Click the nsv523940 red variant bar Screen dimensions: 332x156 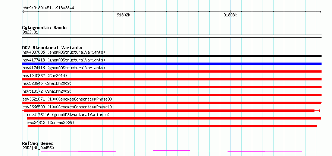click(172, 87)
